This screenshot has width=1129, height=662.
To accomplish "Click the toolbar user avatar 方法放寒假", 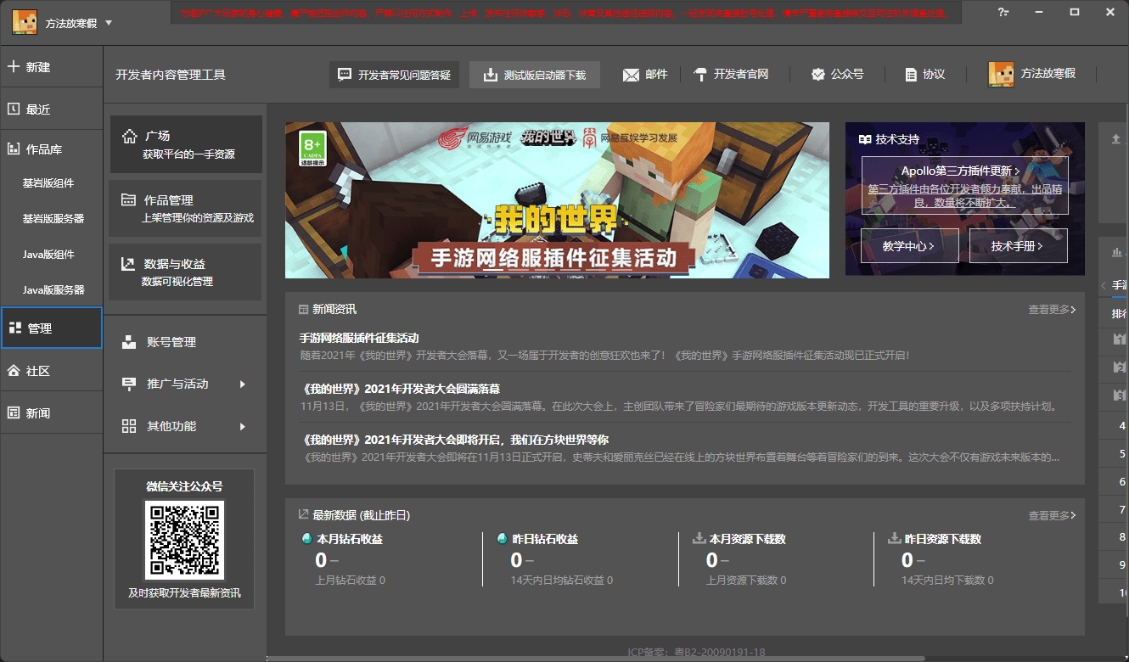I will pos(1001,74).
